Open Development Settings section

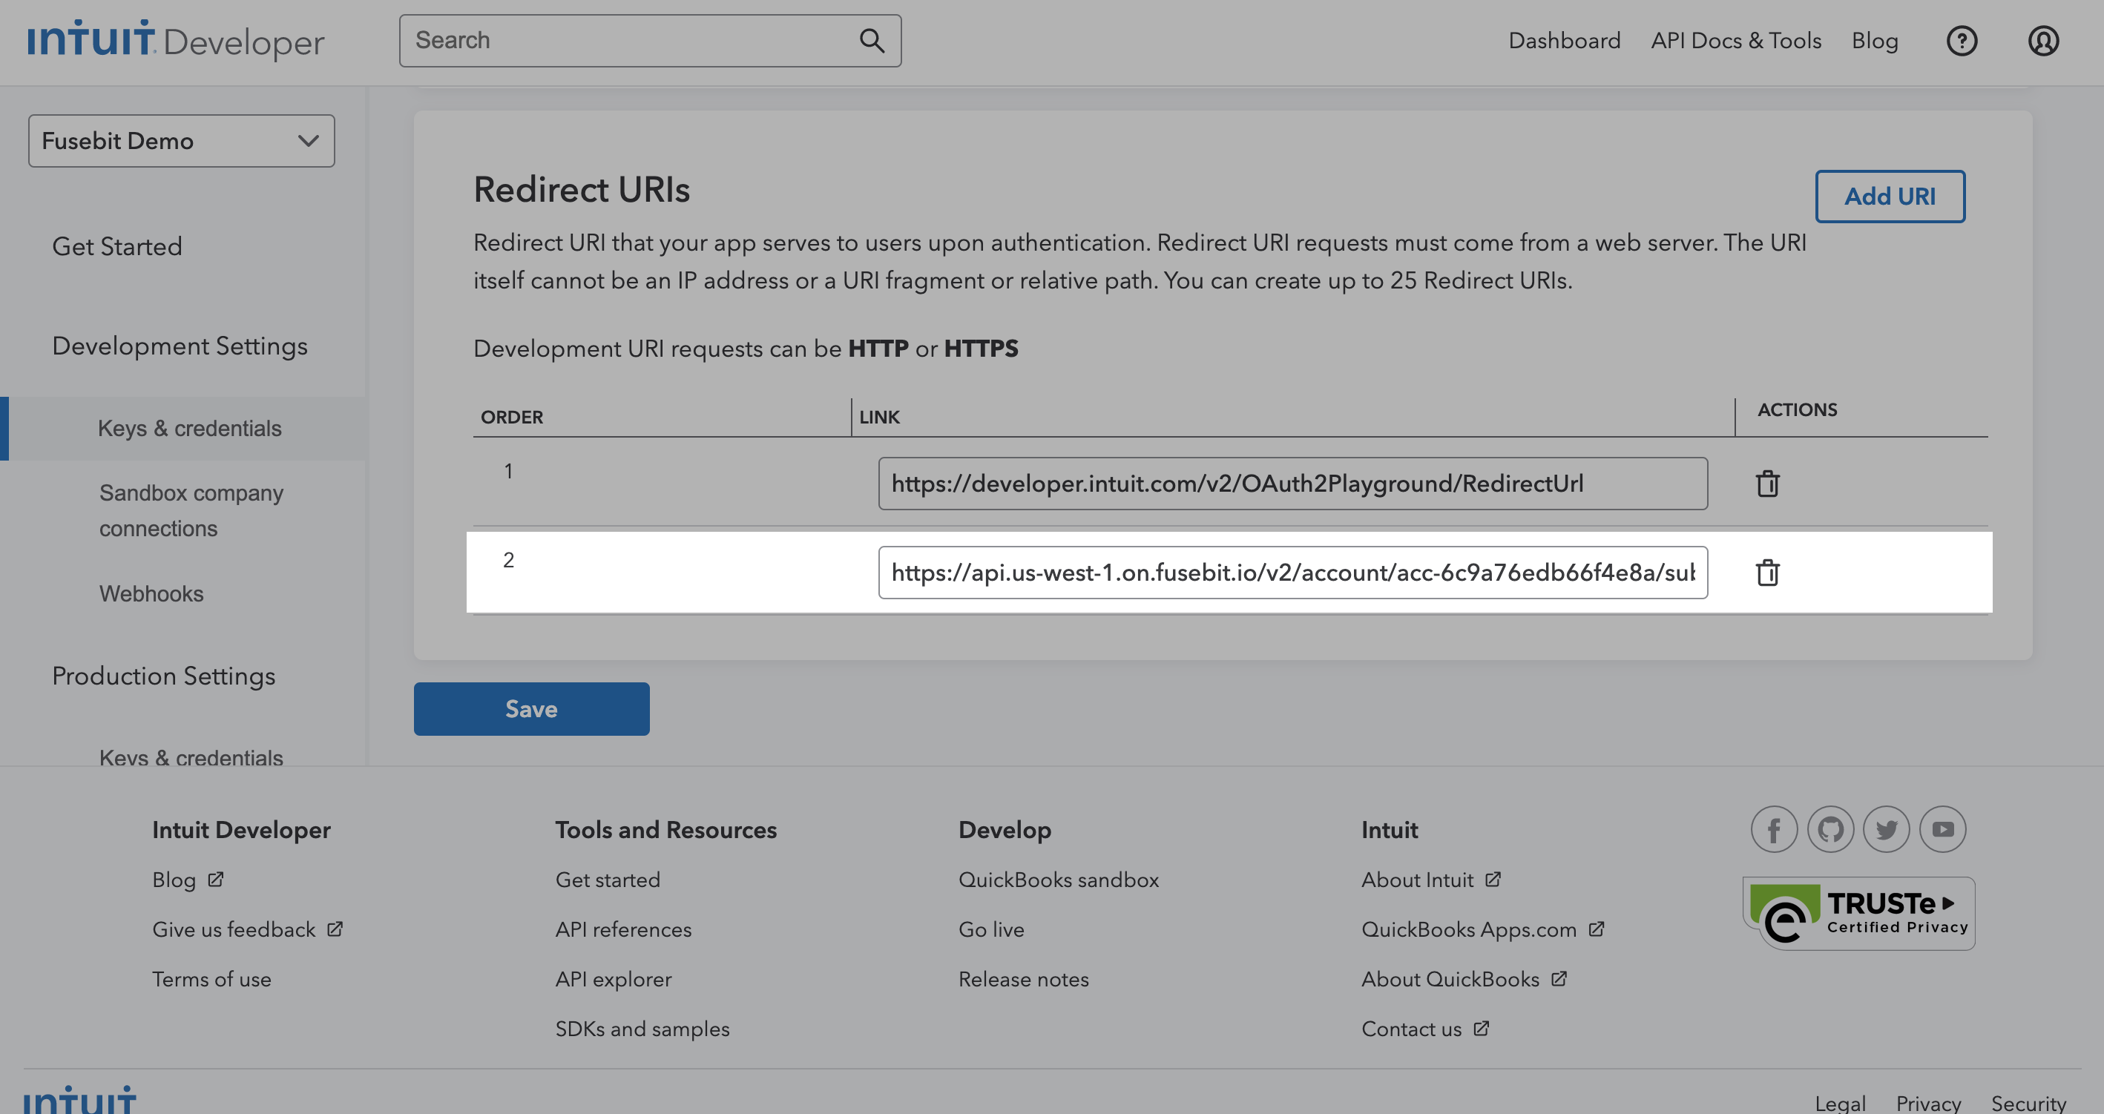coord(180,346)
